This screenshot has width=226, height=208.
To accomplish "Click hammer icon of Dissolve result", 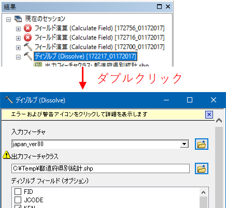I will [x=28, y=56].
